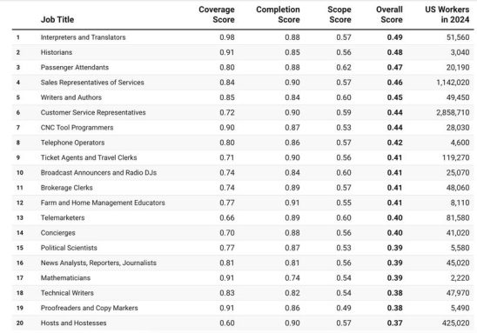Click the Telephone Operators entry
This screenshot has height=333, width=477.
[x=73, y=143]
